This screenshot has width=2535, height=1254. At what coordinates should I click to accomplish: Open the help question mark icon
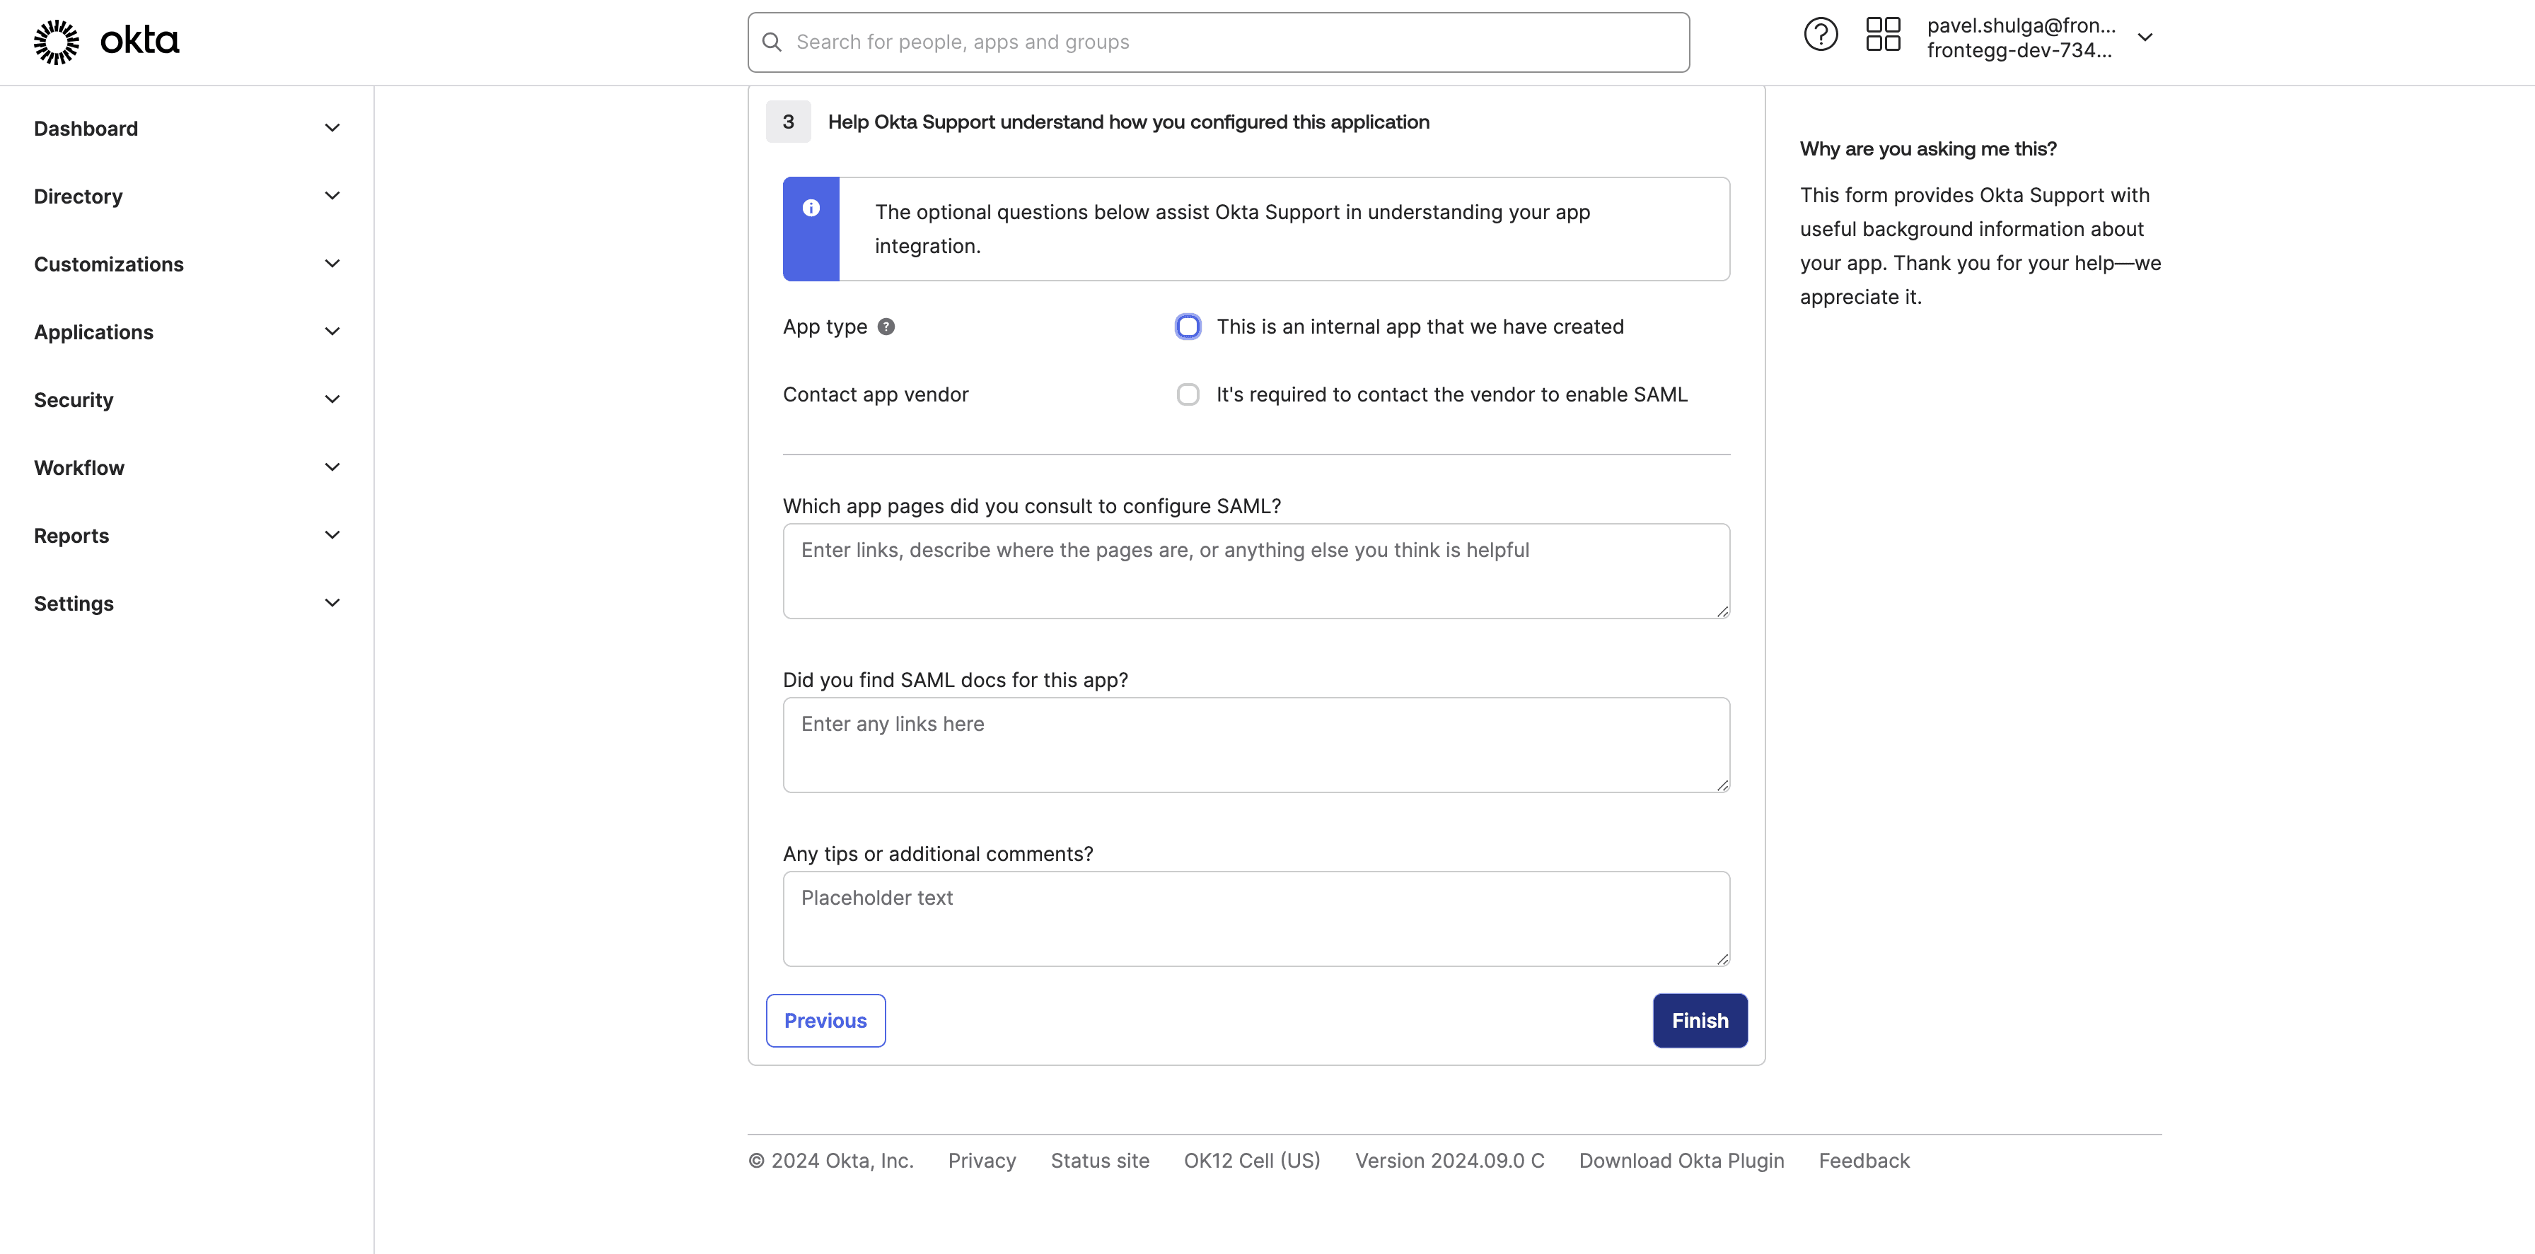(1821, 35)
